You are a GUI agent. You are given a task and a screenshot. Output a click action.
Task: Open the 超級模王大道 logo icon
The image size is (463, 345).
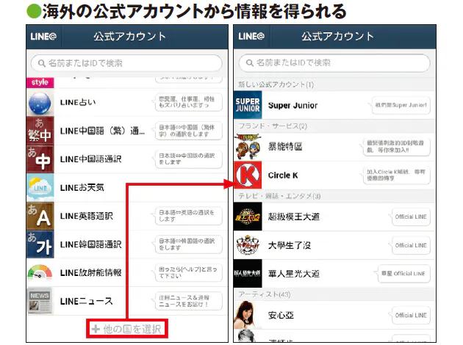click(x=248, y=217)
